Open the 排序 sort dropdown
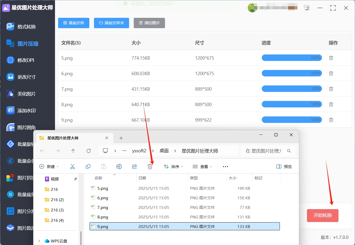This screenshot has height=245, width=355. (173, 167)
